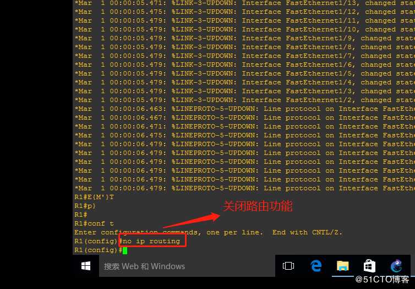Open the Windows Start menu

(86, 266)
